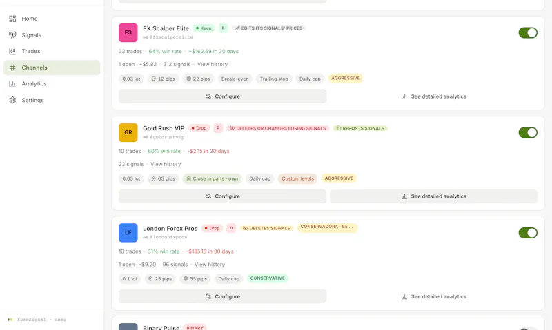This screenshot has height=330, width=552.
Task: Click the 0.03 lot chip
Action: click(x=131, y=79)
